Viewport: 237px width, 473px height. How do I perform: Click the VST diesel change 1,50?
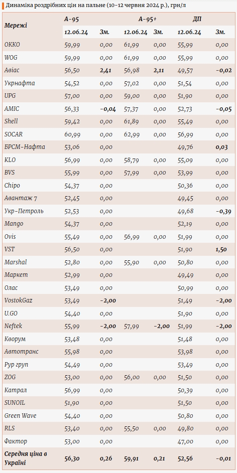(221, 249)
